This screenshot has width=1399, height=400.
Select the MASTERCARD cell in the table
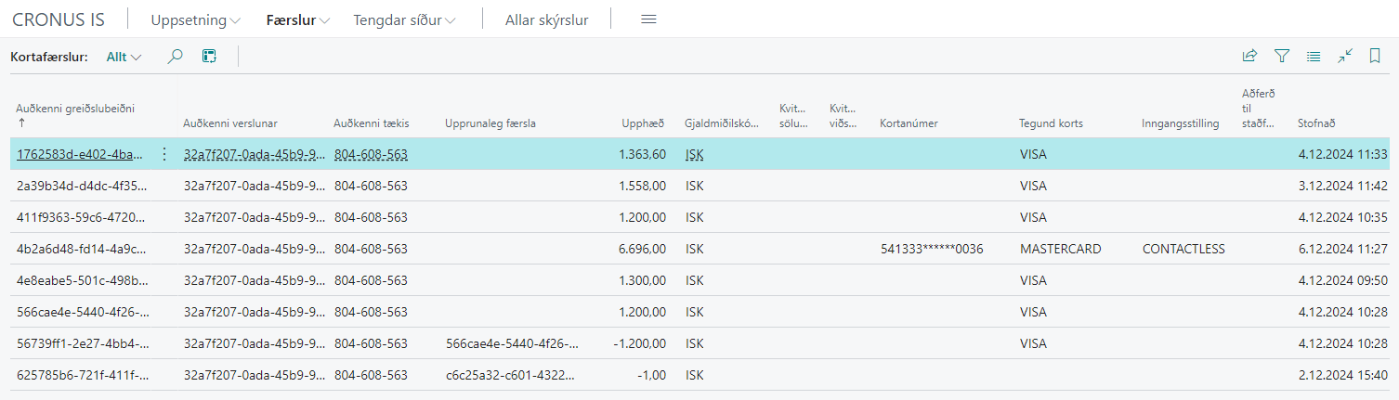(x=1059, y=249)
